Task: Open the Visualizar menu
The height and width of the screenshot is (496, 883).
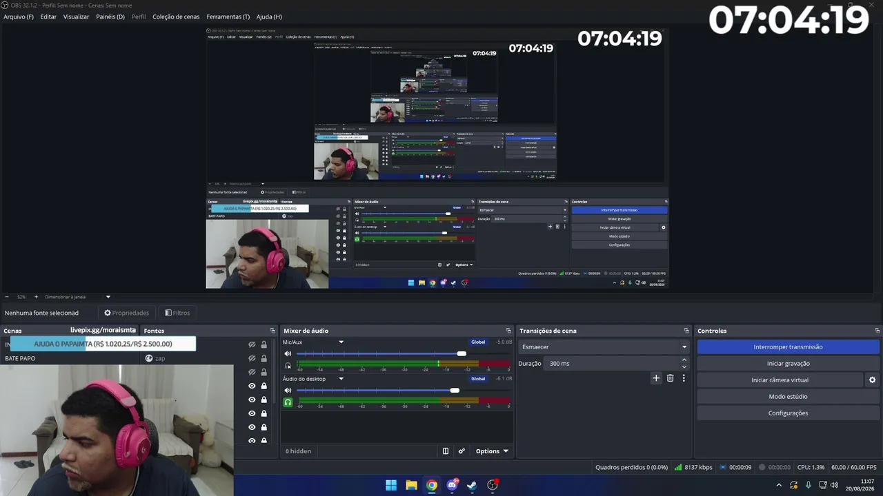Action: tap(76, 17)
